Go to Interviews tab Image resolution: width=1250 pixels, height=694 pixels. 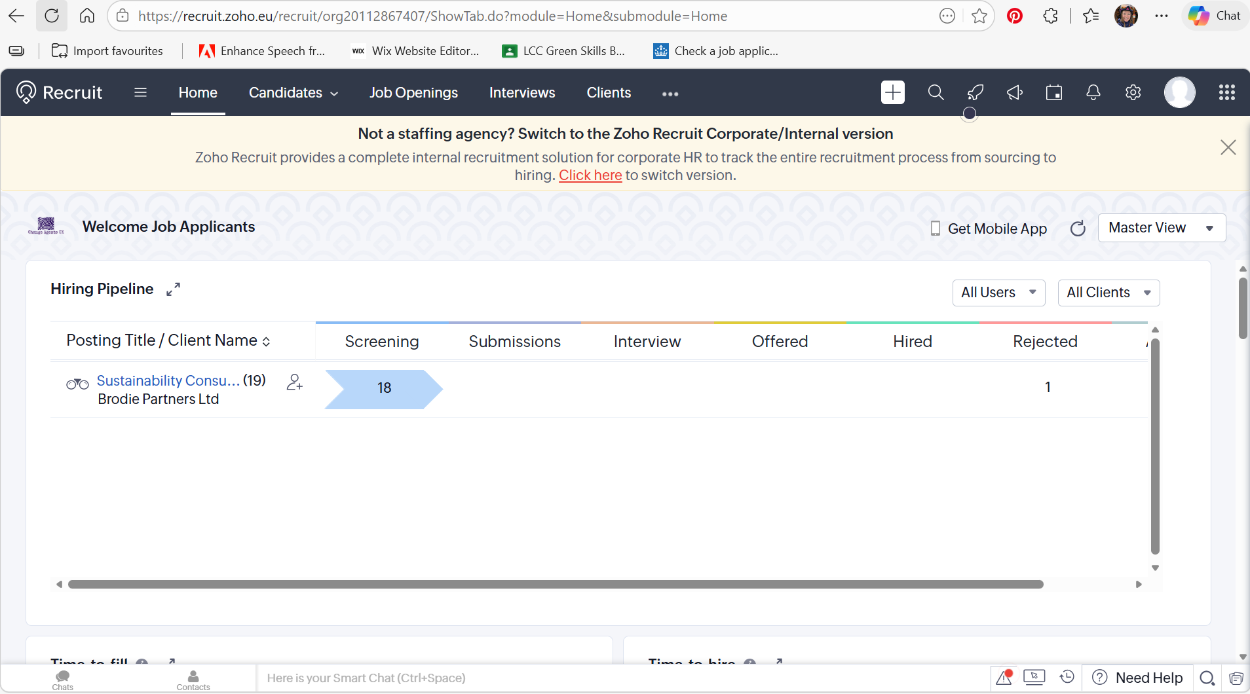(522, 93)
